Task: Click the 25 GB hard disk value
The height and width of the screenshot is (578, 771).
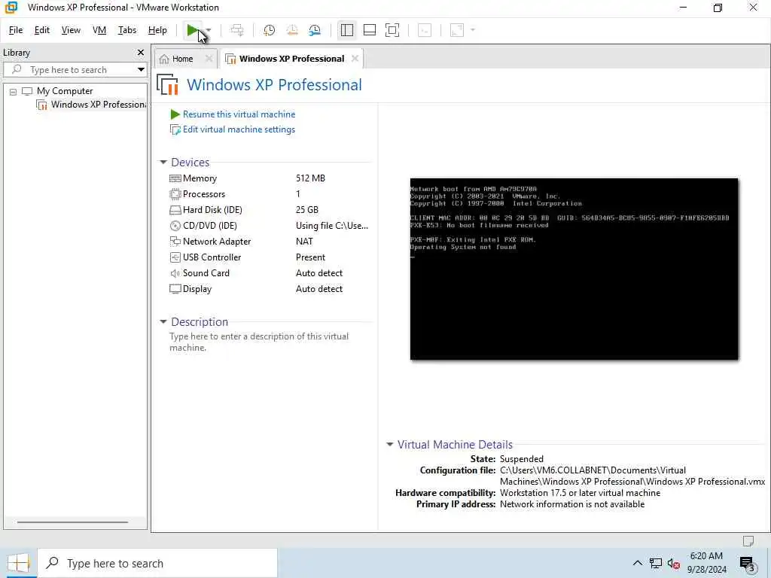Action: point(307,210)
